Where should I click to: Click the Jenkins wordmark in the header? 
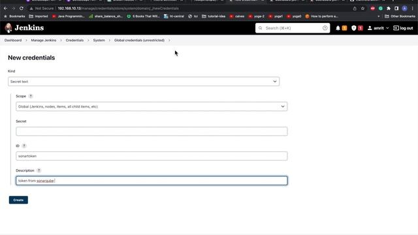29,27
